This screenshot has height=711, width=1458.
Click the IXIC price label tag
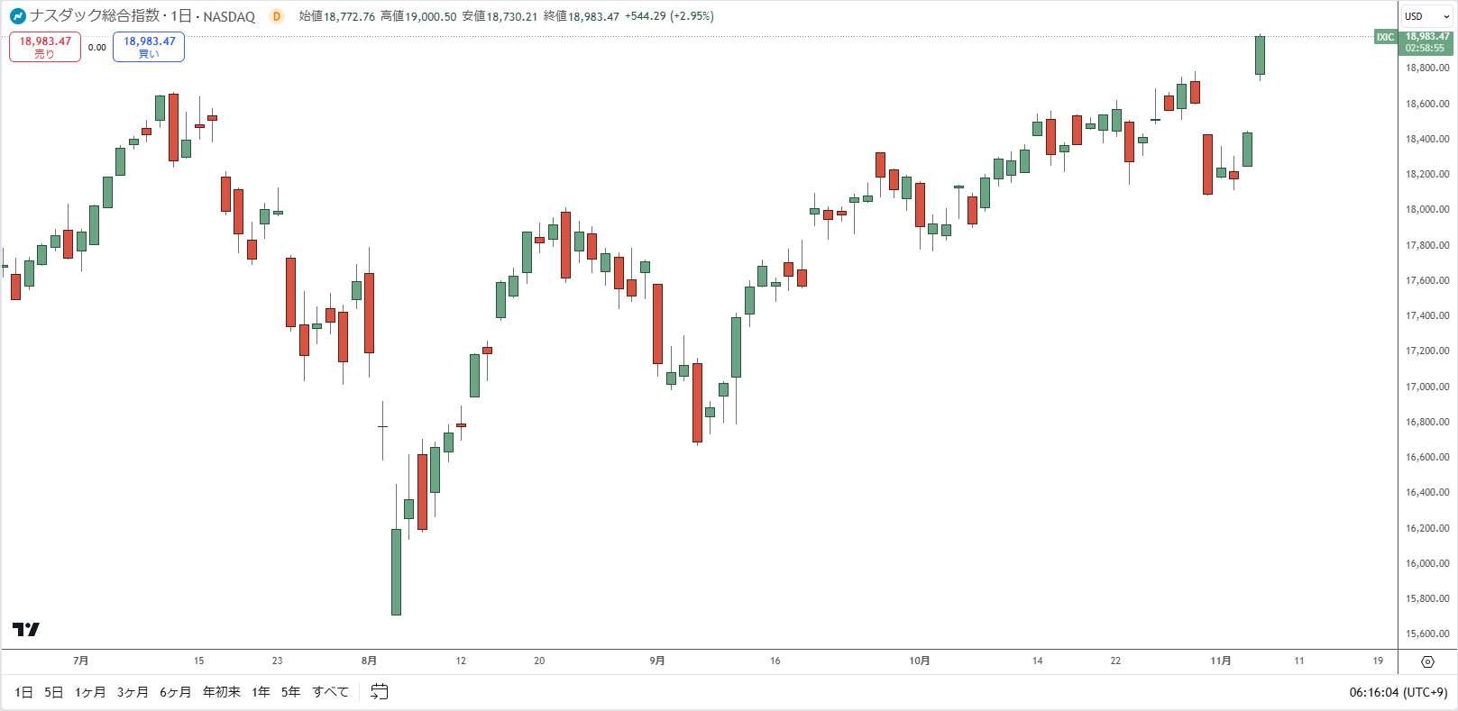pos(1385,37)
